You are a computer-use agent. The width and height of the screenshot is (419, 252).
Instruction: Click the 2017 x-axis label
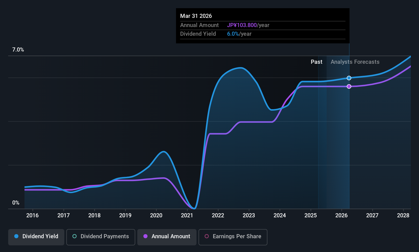(64, 216)
